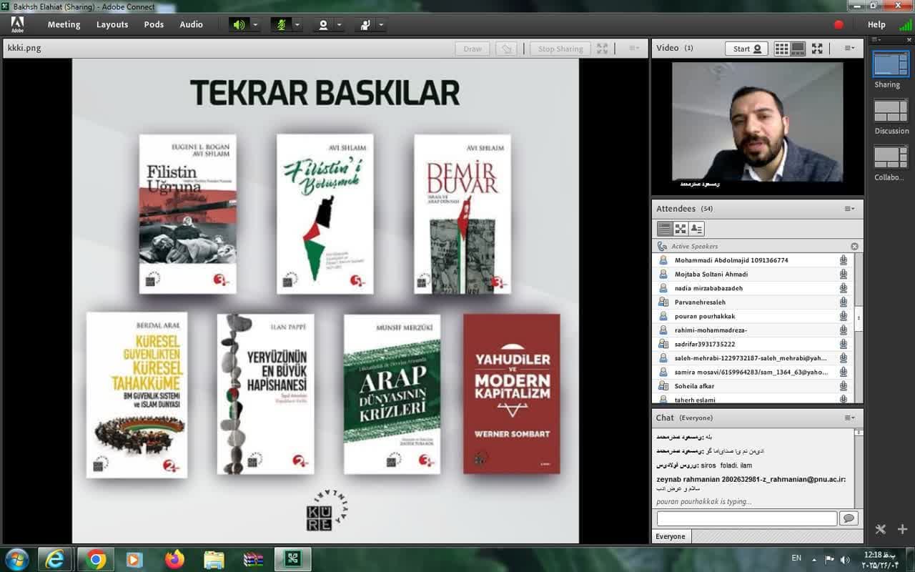Viewport: 915px width, 572px height.
Task: Select the Everyone chat tab
Action: click(671, 536)
